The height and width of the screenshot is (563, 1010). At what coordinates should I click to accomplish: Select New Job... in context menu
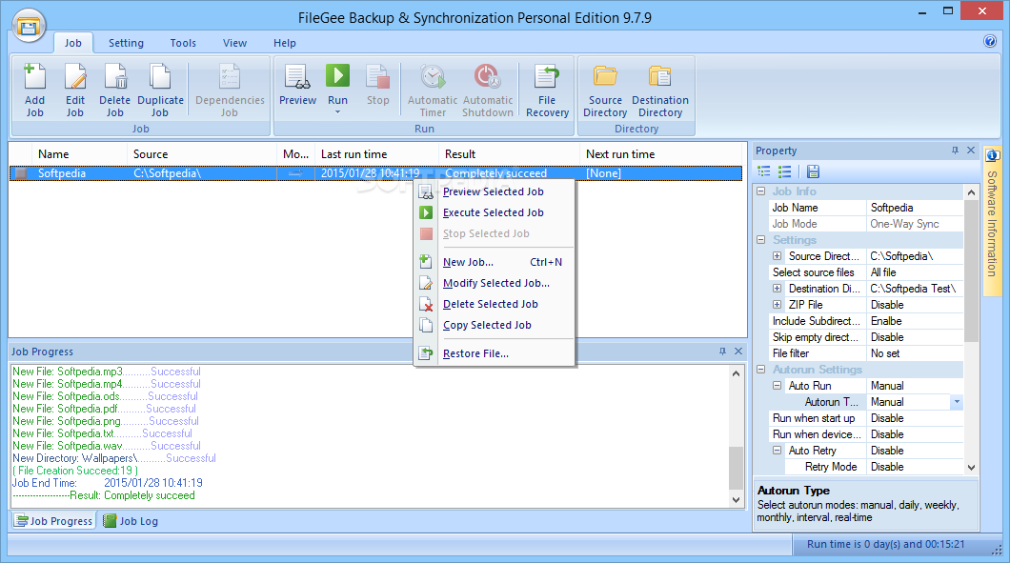[495, 262]
